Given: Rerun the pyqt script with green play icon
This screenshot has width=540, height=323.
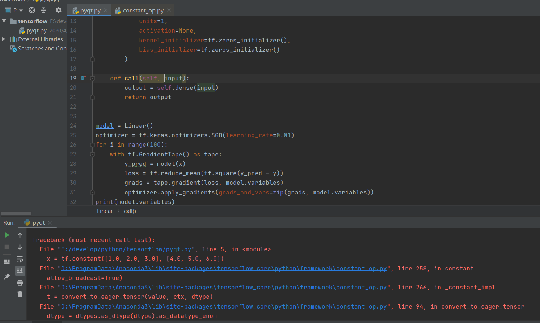Looking at the screenshot, I should [x=7, y=235].
